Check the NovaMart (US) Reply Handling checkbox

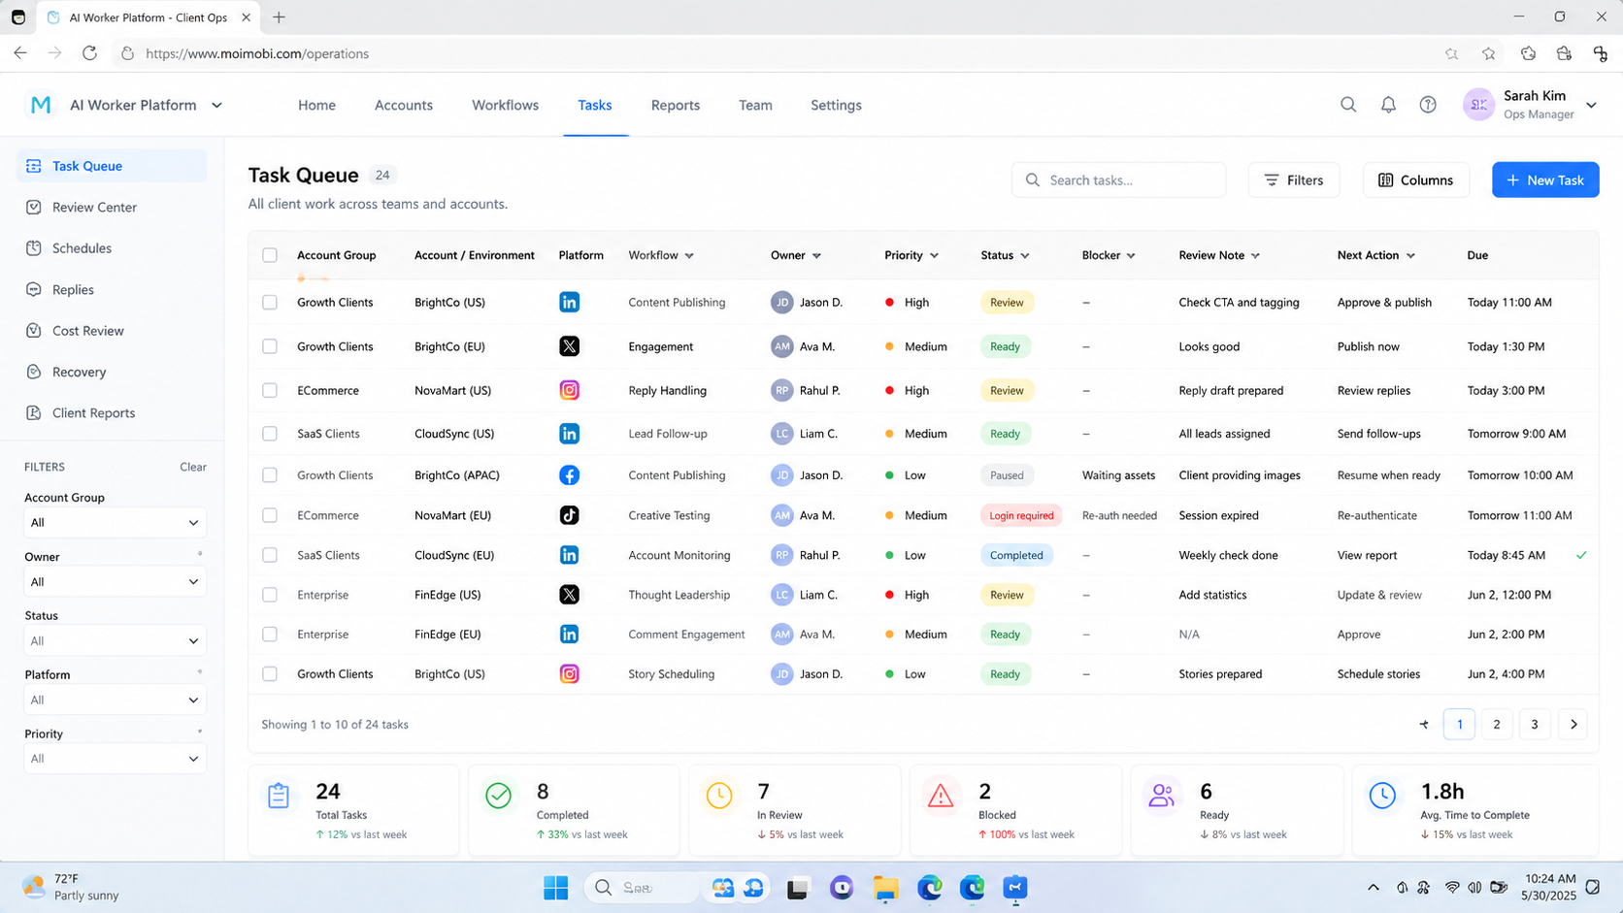tap(270, 390)
